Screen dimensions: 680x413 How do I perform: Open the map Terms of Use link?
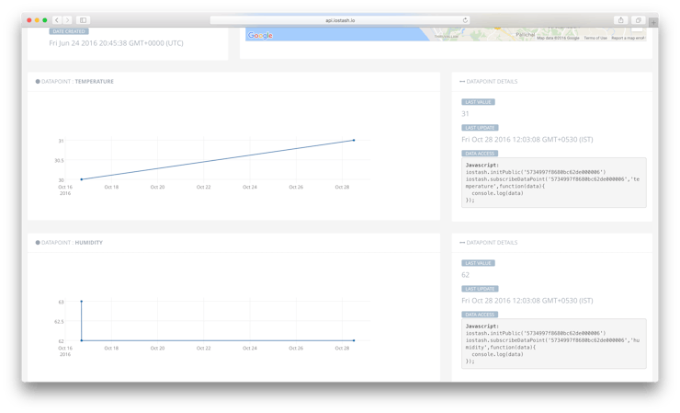tap(595, 38)
